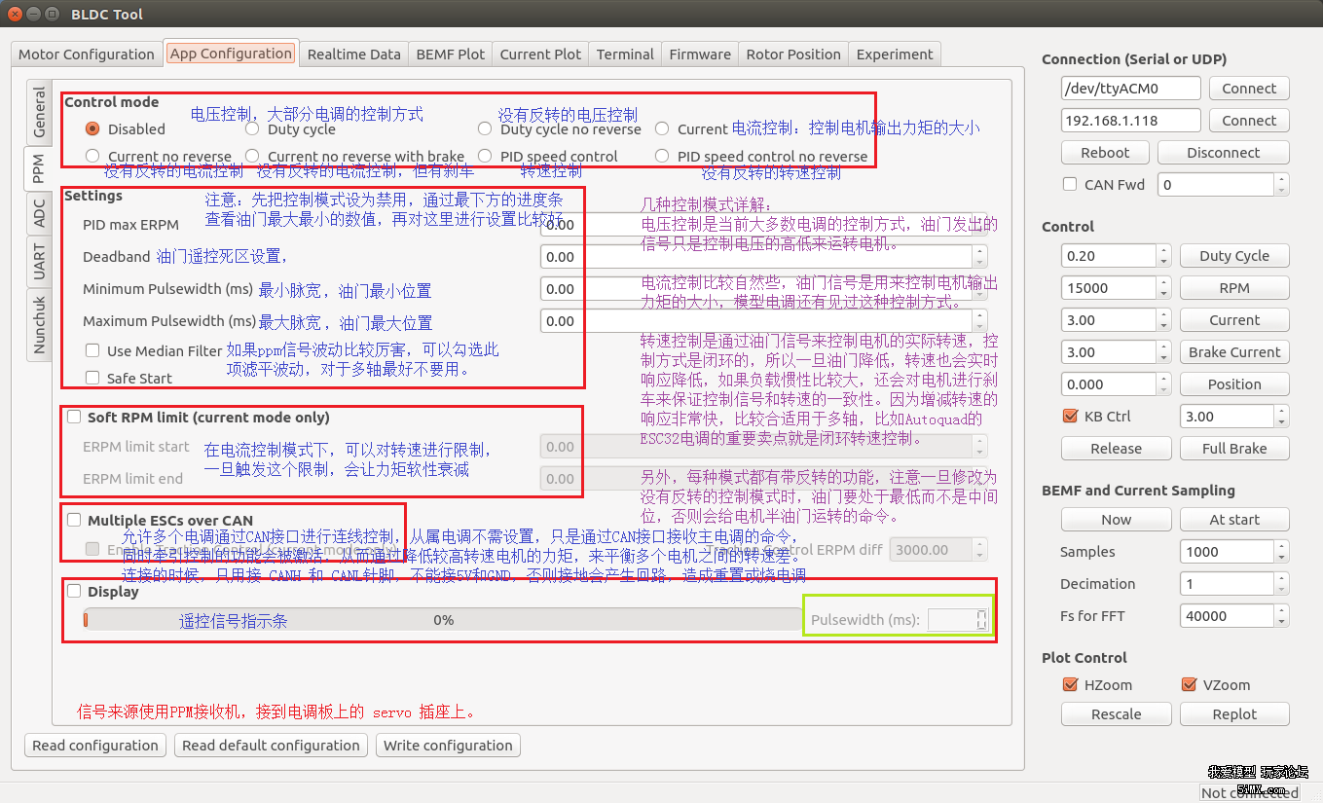Enable the Use Median Filter checkbox
The height and width of the screenshot is (803, 1323).
pyautogui.click(x=92, y=349)
